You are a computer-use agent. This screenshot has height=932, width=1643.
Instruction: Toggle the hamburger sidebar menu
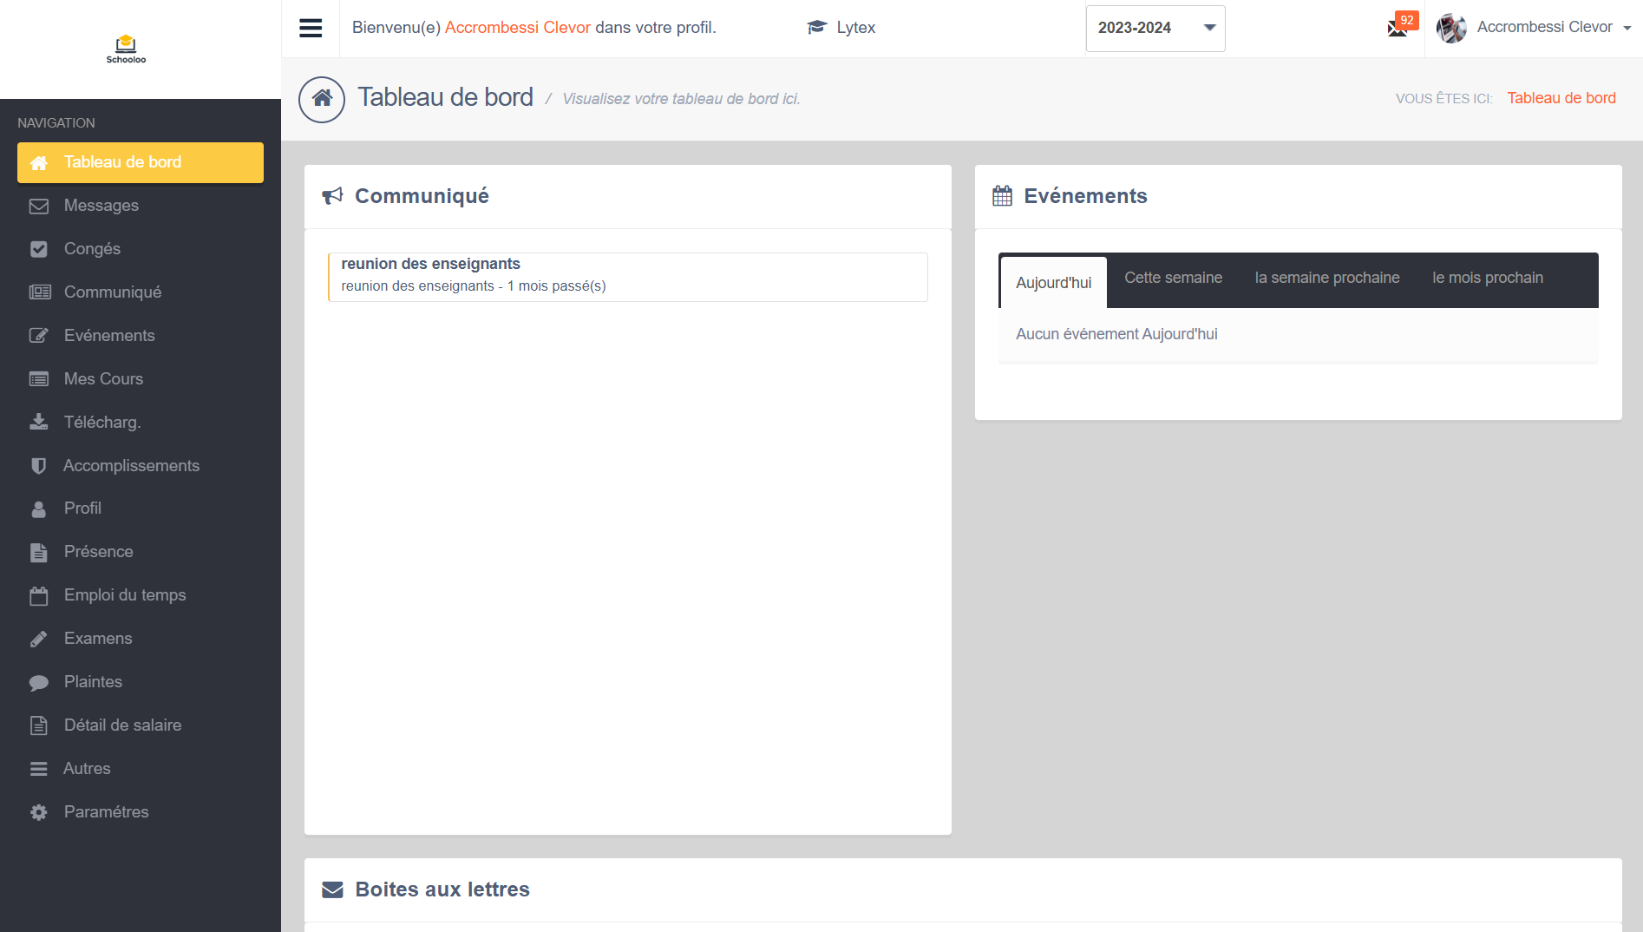tap(311, 28)
